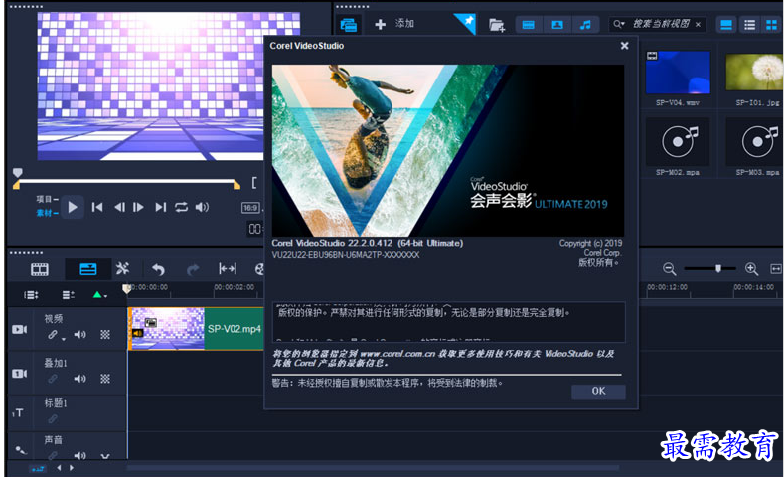784x477 pixels.
Task: Toggle ripple editing link on 视频 track
Action: point(53,335)
